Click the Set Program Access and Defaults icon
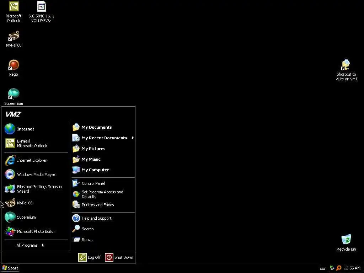Viewport: 364px width, 273px height. pyautogui.click(x=76, y=194)
